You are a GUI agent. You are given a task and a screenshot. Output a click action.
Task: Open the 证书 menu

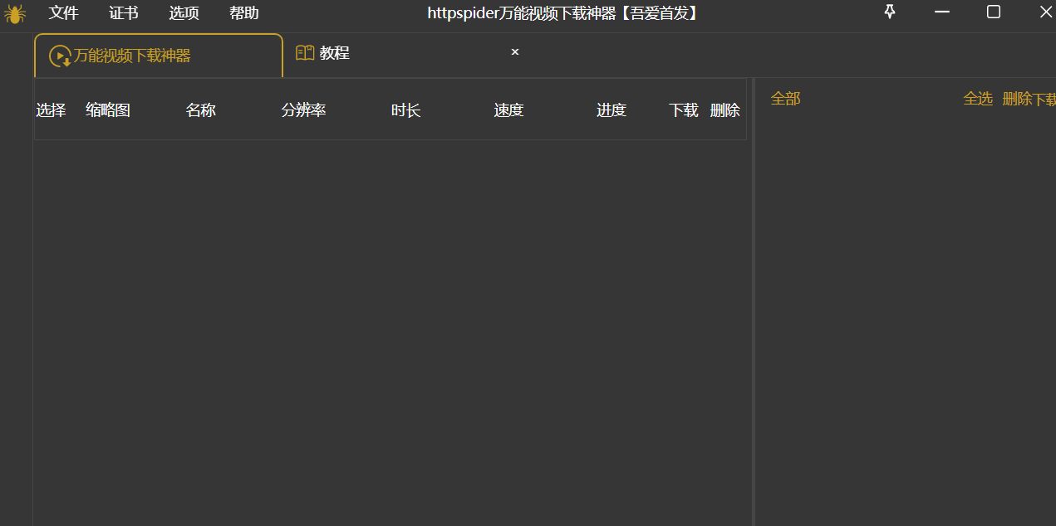click(x=123, y=13)
